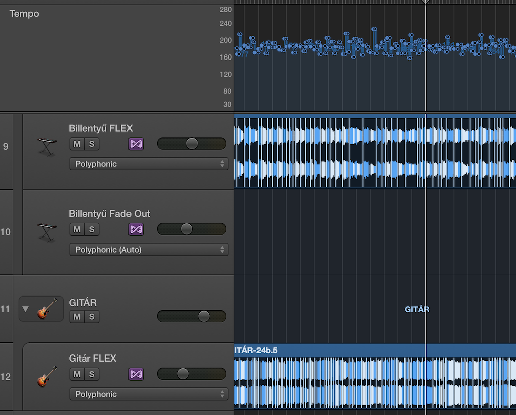Toggle the Flex button on Billentyű FLEX track
The height and width of the screenshot is (415, 516).
pos(136,144)
